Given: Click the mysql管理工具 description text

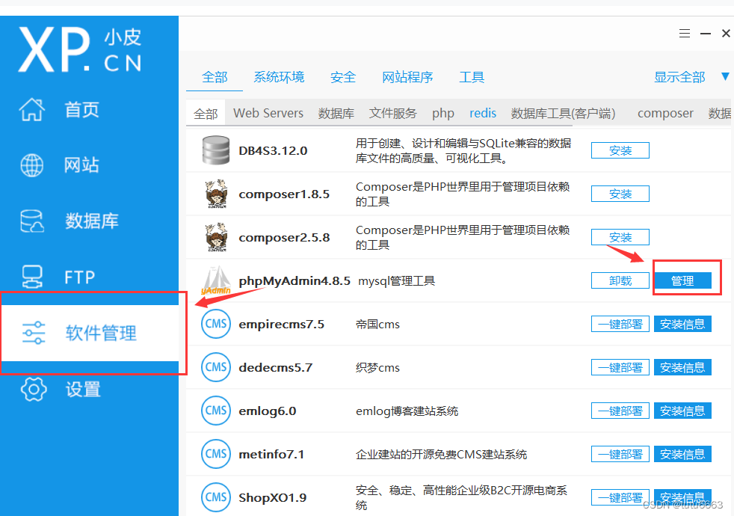Looking at the screenshot, I should click(x=396, y=280).
